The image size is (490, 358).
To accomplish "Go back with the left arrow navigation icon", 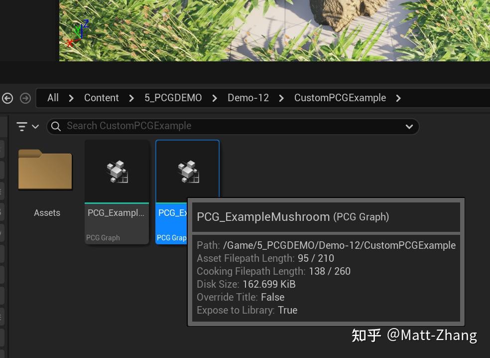I will point(7,98).
